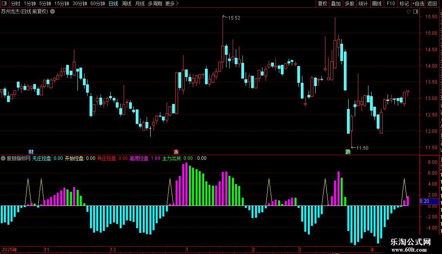
Task: Open the 统计 statistics tool
Action: click(x=363, y=4)
